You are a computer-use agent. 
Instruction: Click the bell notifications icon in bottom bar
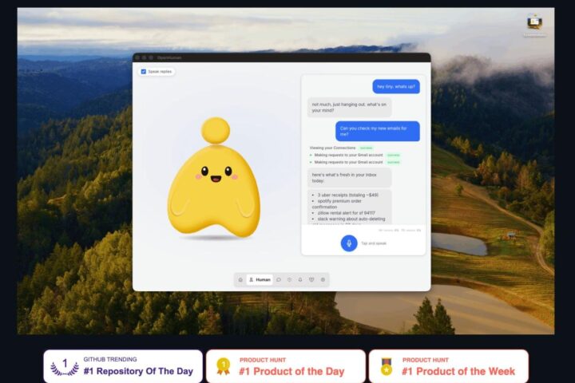pyautogui.click(x=300, y=279)
